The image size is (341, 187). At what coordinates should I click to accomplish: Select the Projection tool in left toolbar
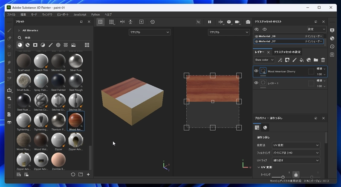pos(9,46)
